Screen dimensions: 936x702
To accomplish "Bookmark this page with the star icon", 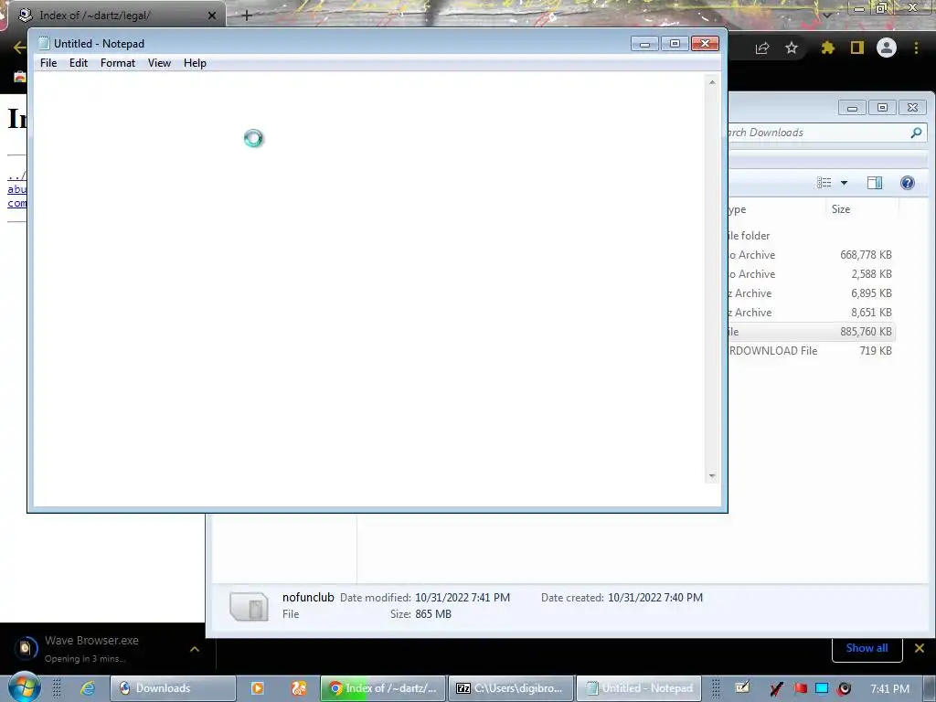I will (792, 48).
